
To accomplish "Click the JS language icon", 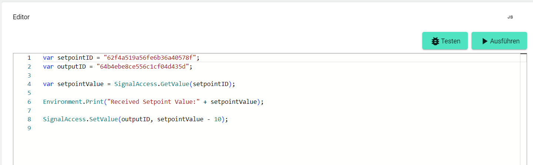I will tap(510, 17).
